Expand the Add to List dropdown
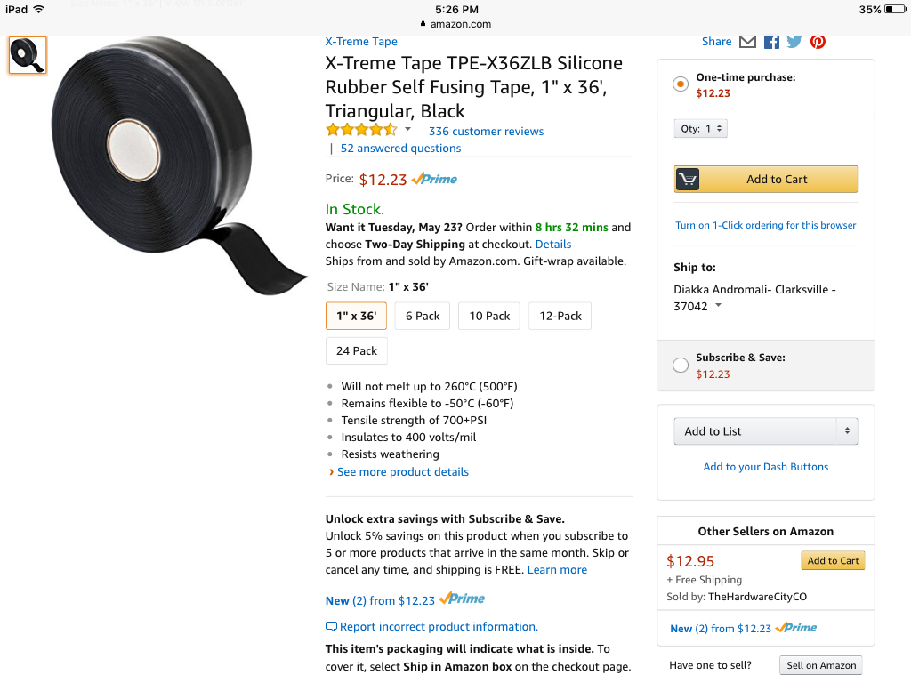The width and height of the screenshot is (911, 683). click(765, 430)
